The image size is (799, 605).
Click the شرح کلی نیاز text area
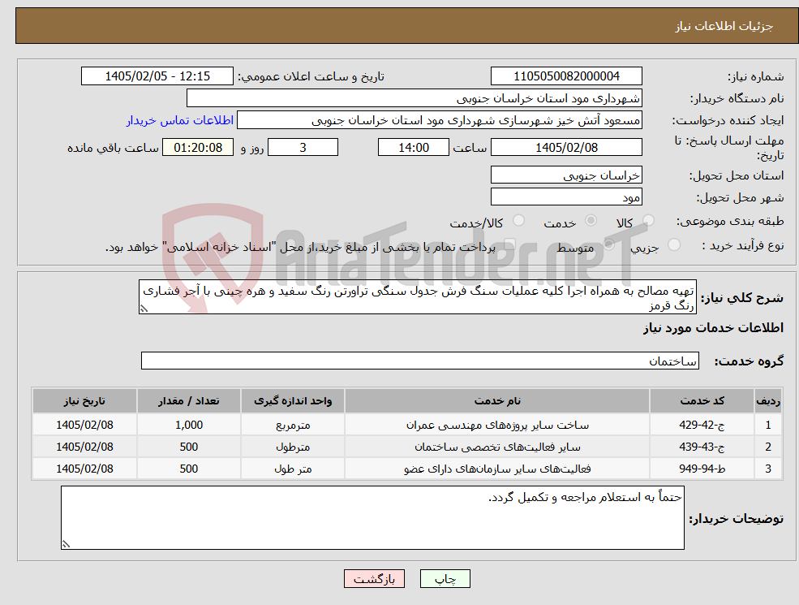(x=417, y=297)
